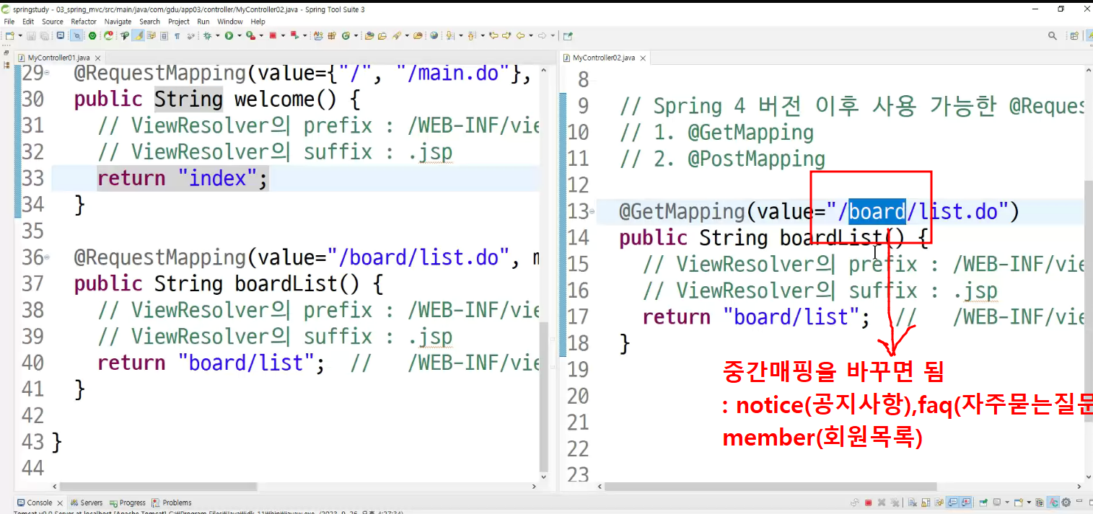Open the Progress tab
Screen dimensions: 1093x514
coord(127,502)
